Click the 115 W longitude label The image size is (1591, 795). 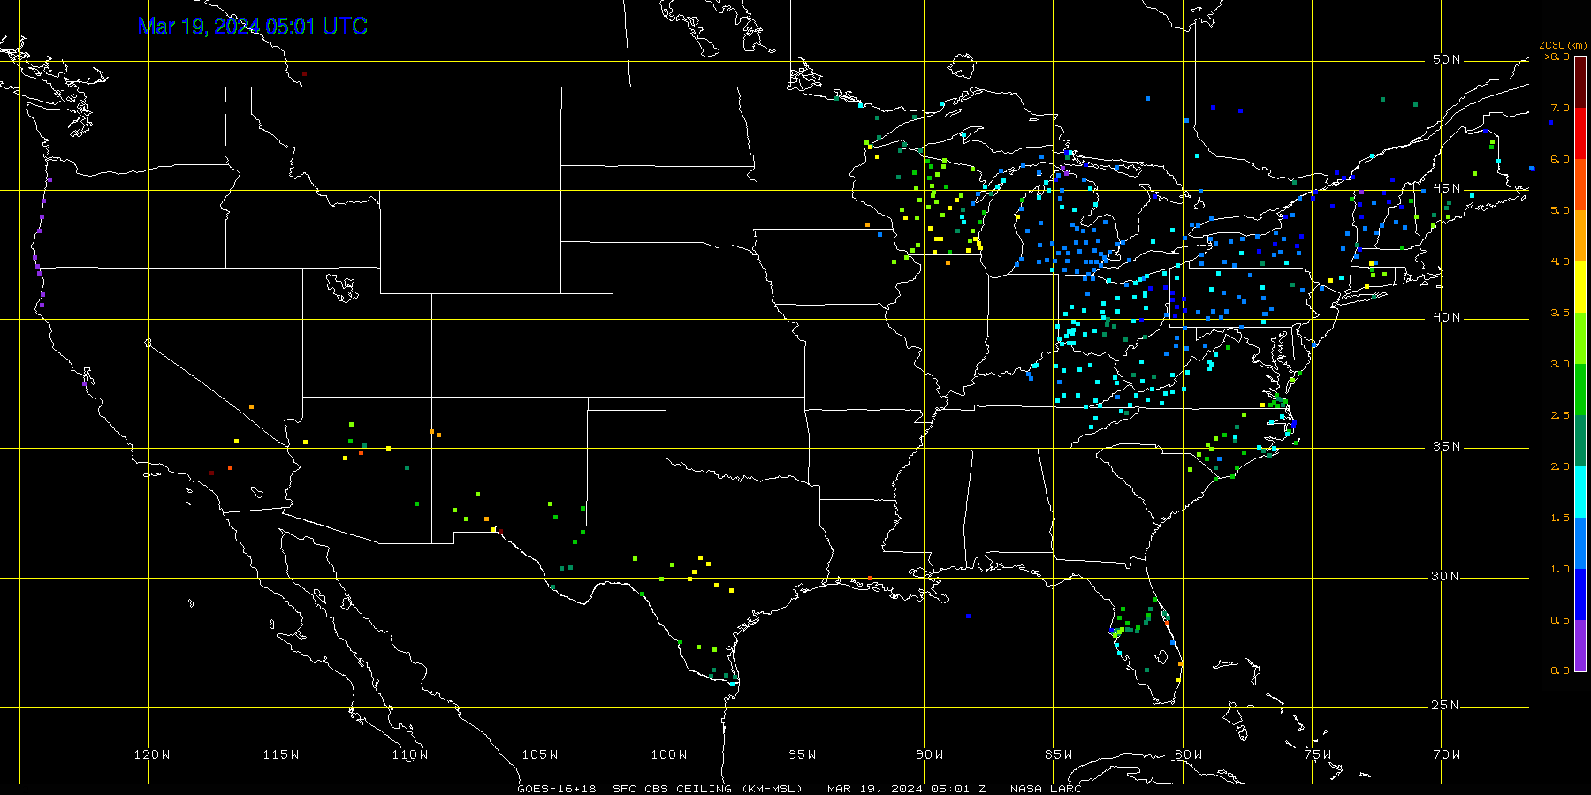click(x=281, y=754)
